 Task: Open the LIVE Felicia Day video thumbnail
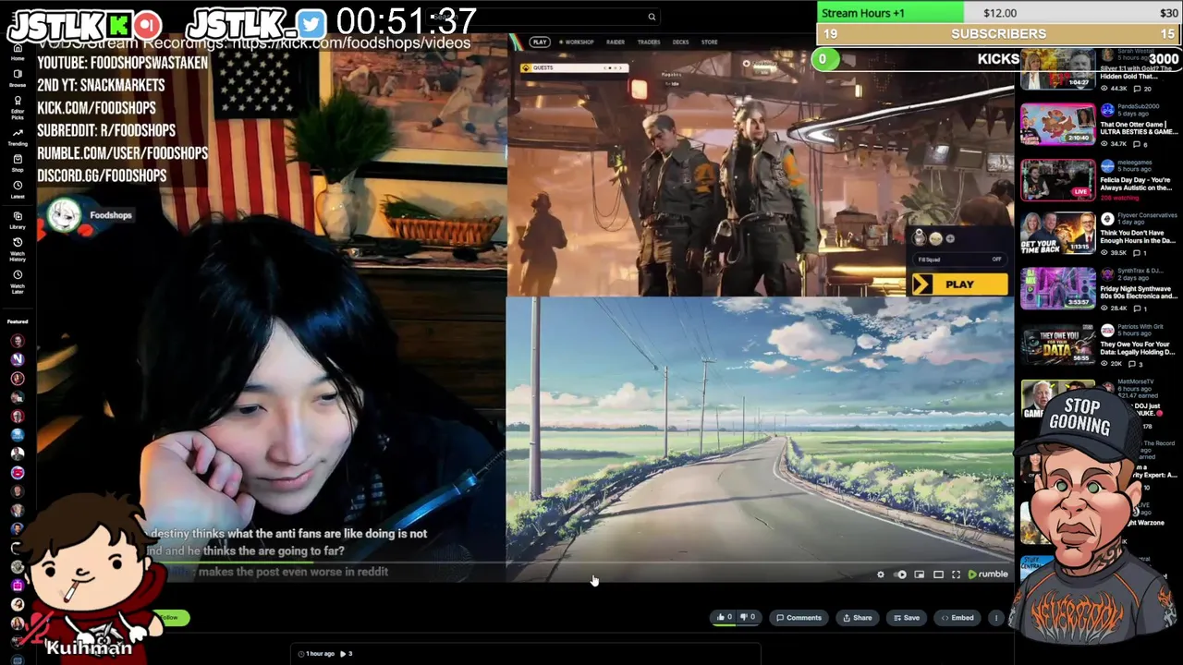(x=1057, y=180)
